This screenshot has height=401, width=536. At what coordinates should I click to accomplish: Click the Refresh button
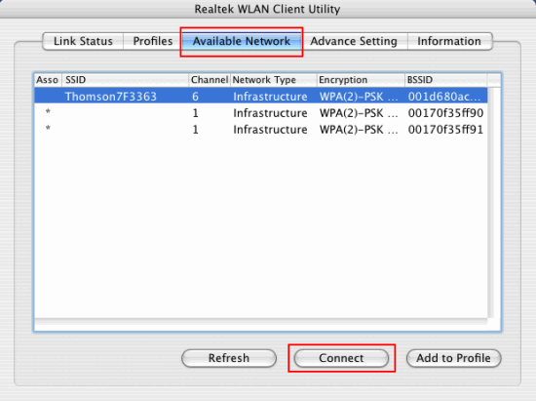click(229, 358)
